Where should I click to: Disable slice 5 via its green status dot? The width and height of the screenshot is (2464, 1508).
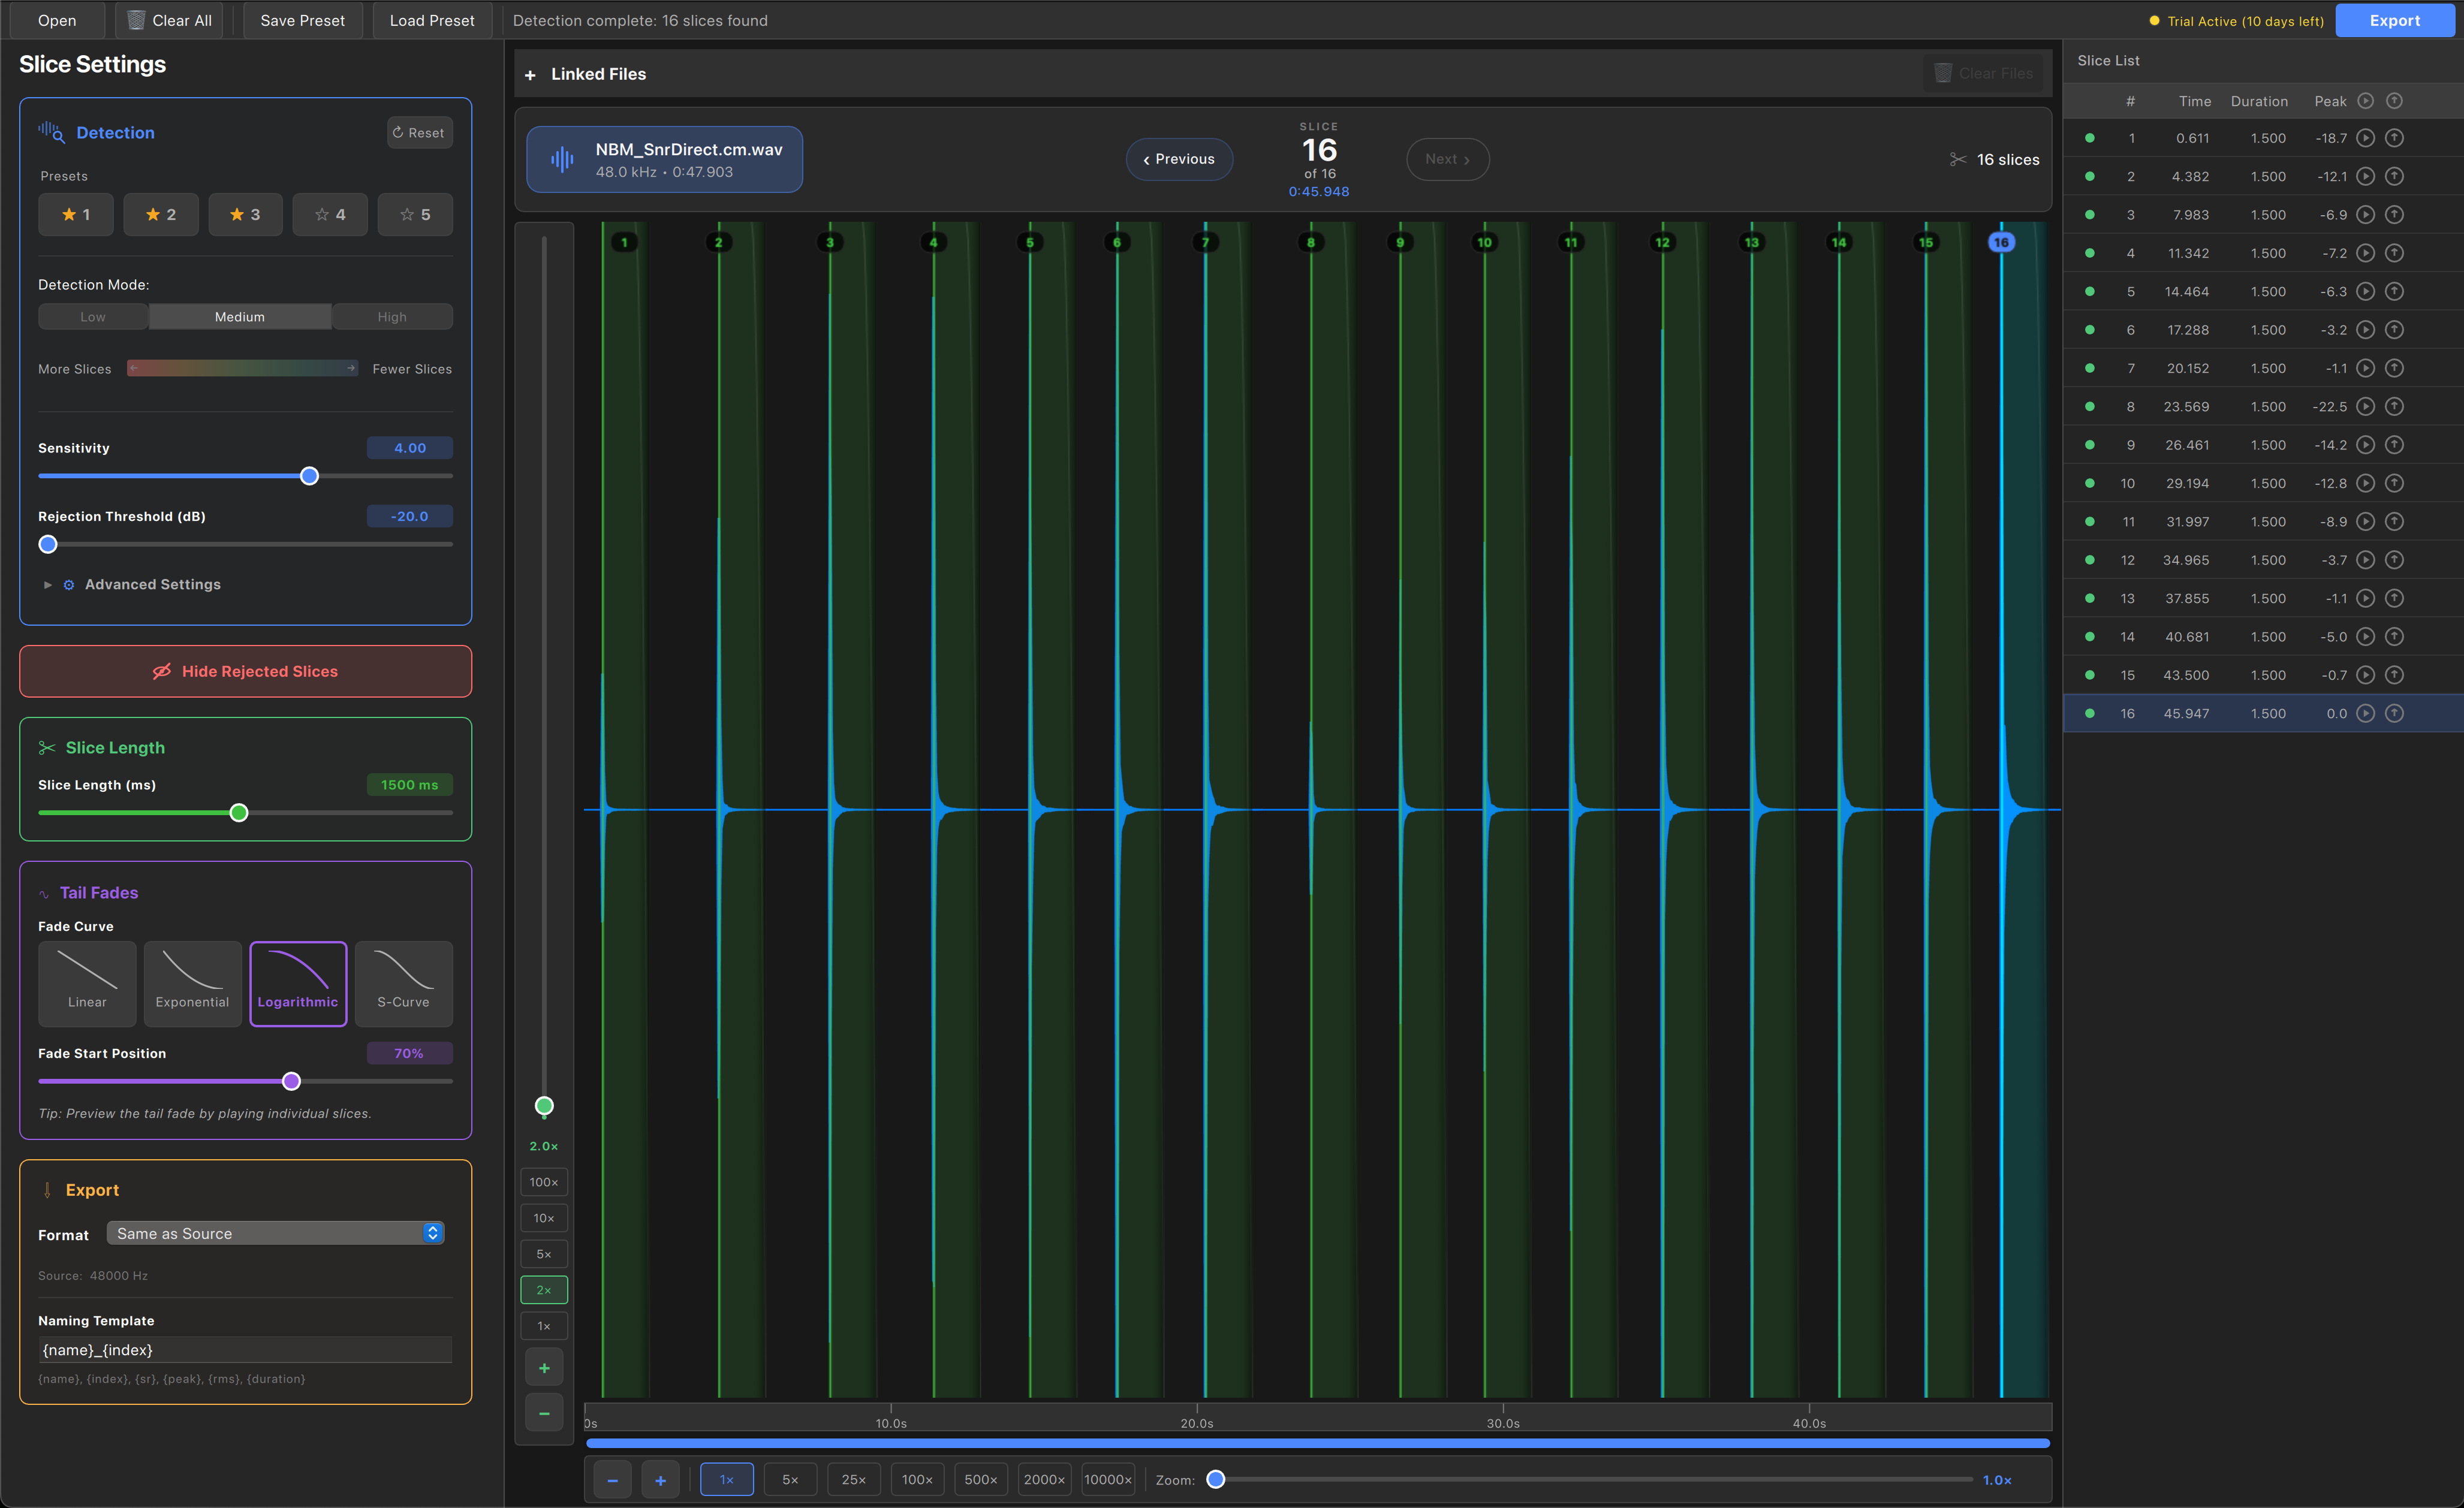click(x=2091, y=291)
